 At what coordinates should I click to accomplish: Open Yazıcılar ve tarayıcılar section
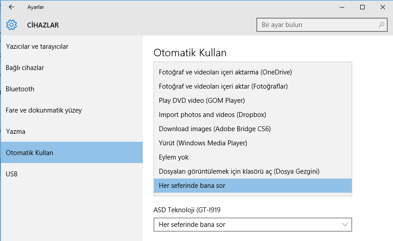click(x=72, y=47)
